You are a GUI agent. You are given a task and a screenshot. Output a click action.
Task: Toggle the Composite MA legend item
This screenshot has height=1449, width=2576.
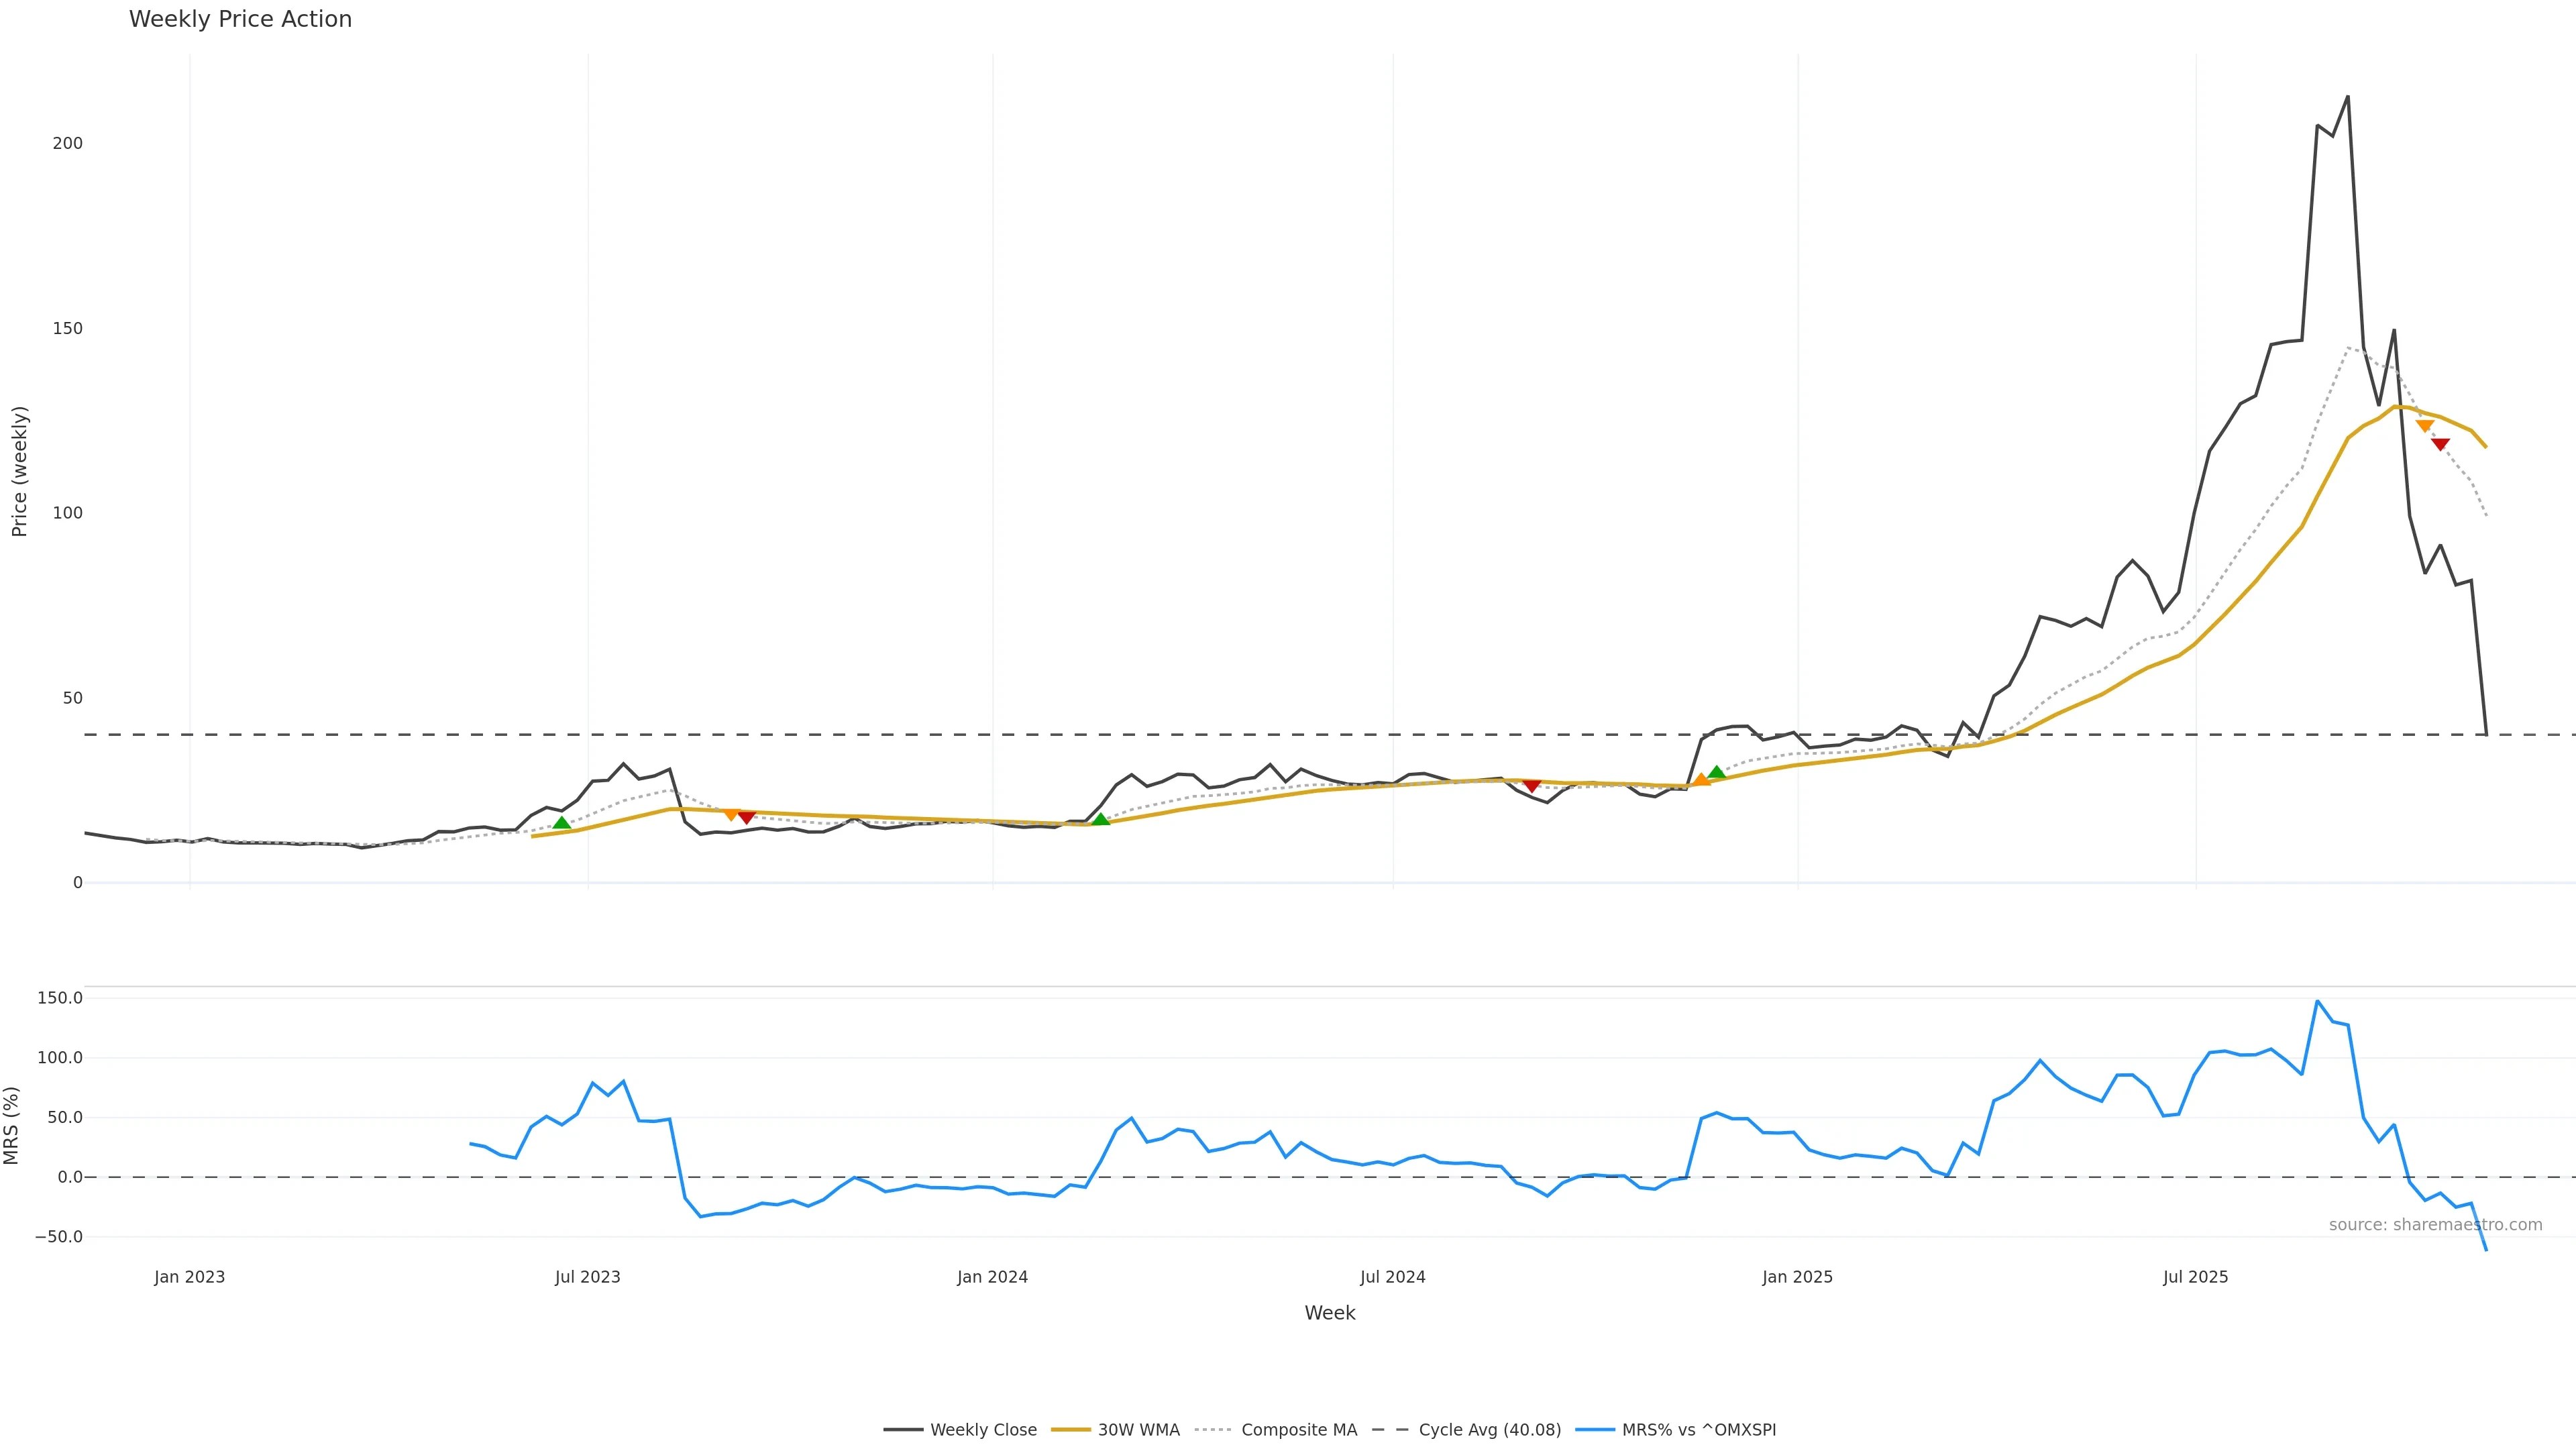click(1298, 1430)
